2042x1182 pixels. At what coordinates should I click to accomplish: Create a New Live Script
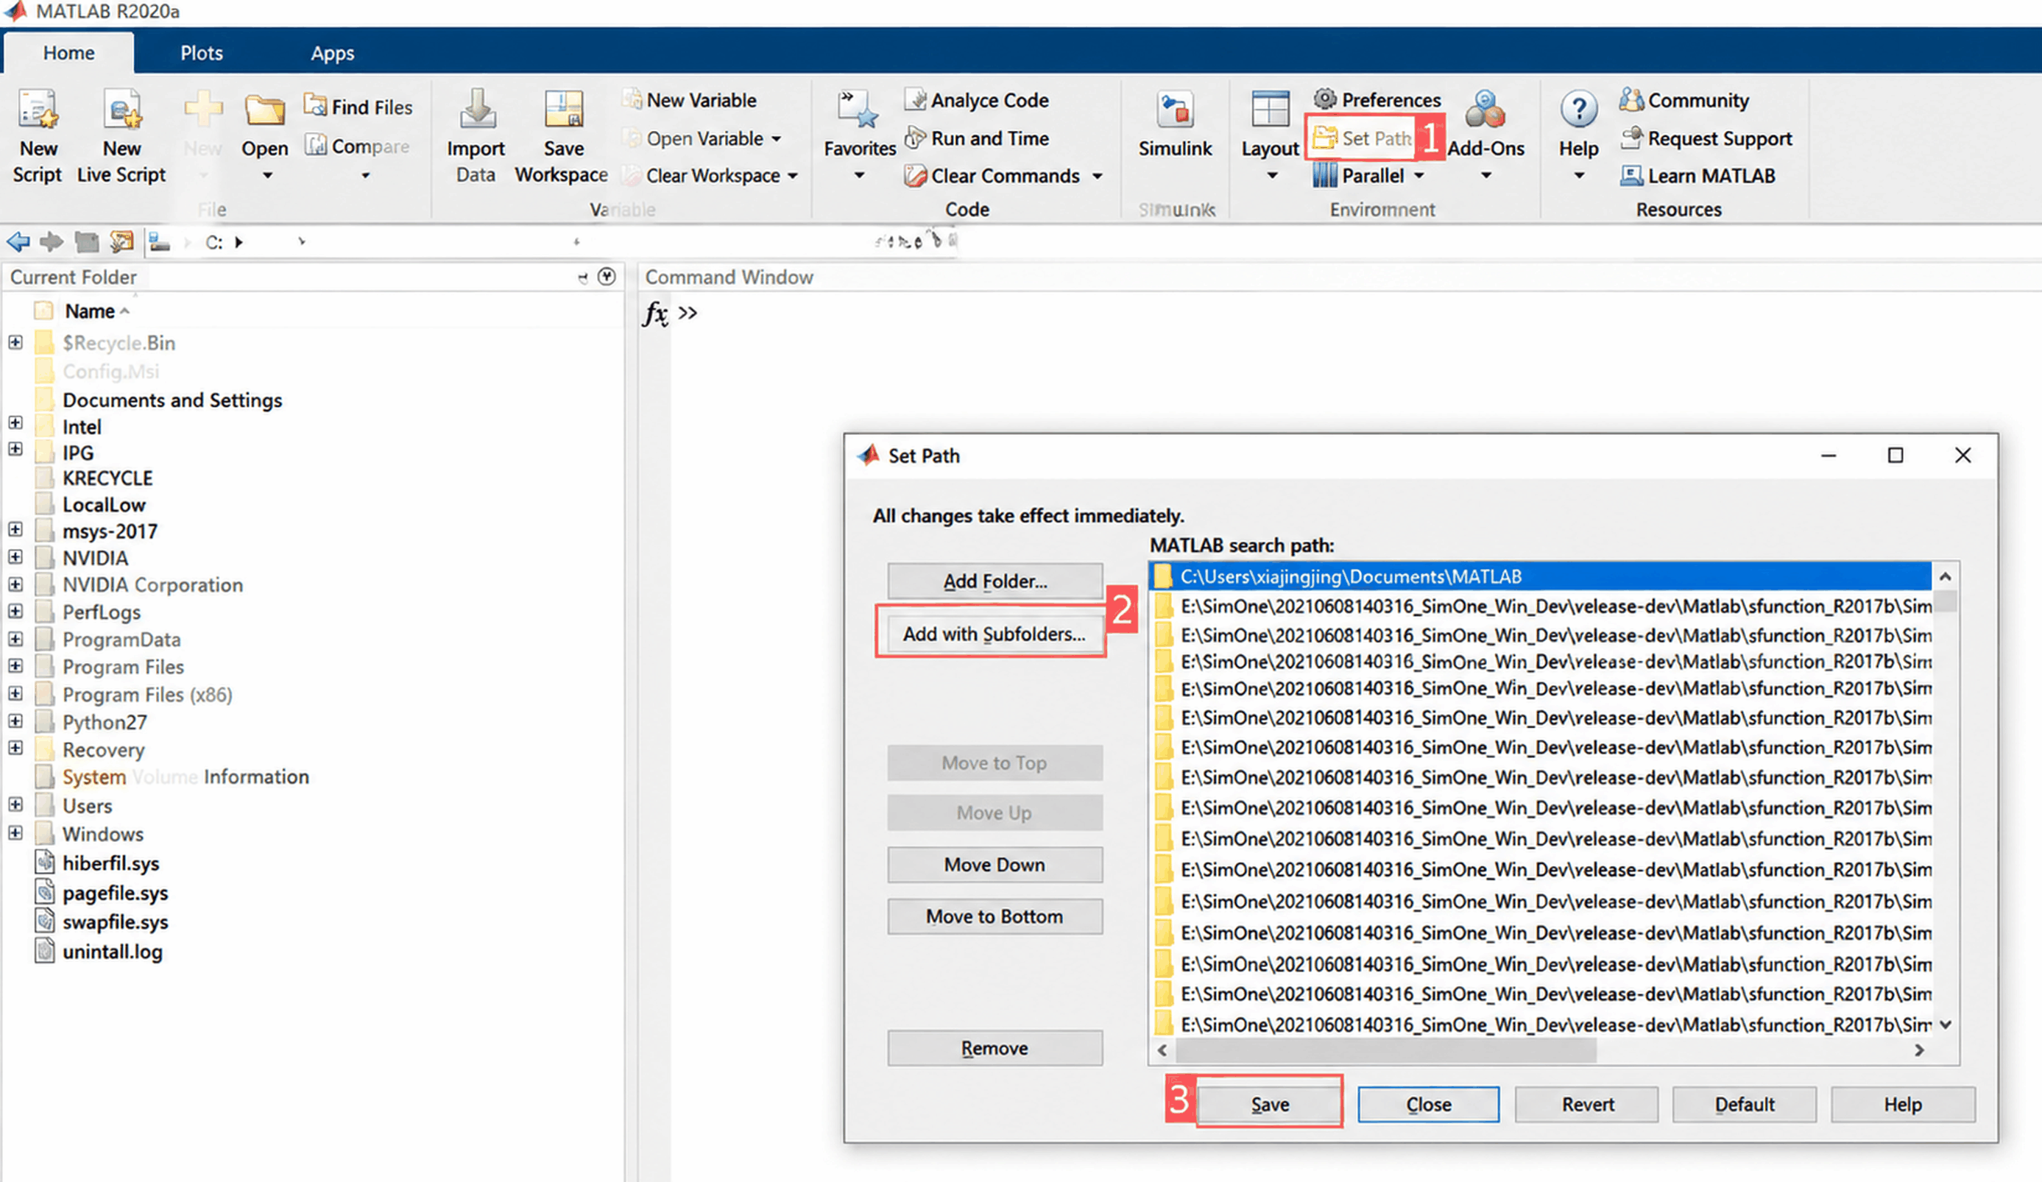coord(121,136)
